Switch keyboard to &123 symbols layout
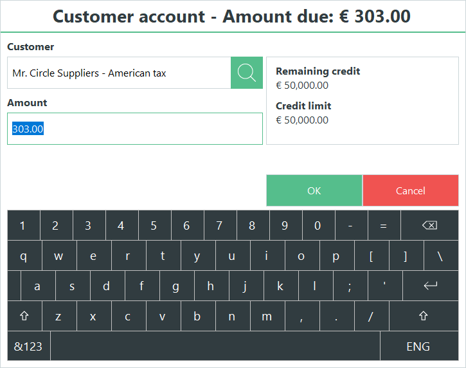Image resolution: width=466 pixels, height=368 pixels. (28, 346)
